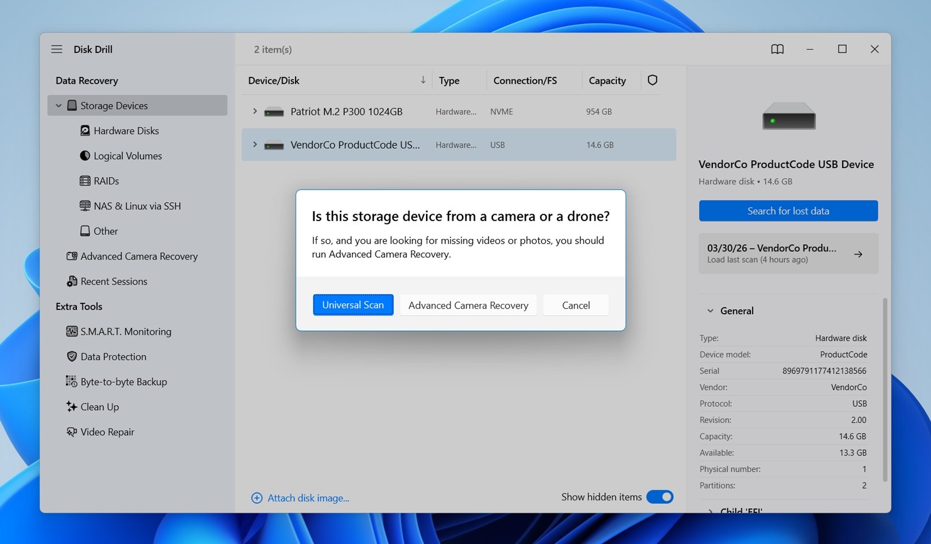Click the RAIDs icon in sidebar
This screenshot has height=544, width=931.
coord(85,181)
